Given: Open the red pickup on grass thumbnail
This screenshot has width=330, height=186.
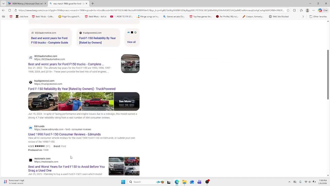Looking at the screenshot, I should coord(97,101).
